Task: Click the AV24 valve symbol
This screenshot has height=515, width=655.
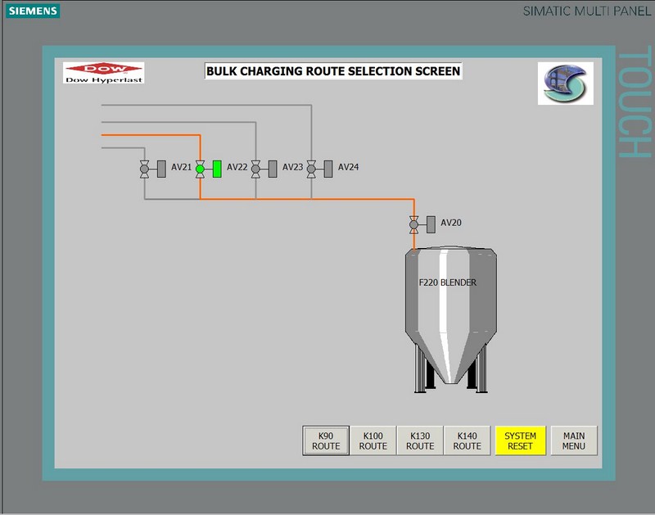Action: 311,169
